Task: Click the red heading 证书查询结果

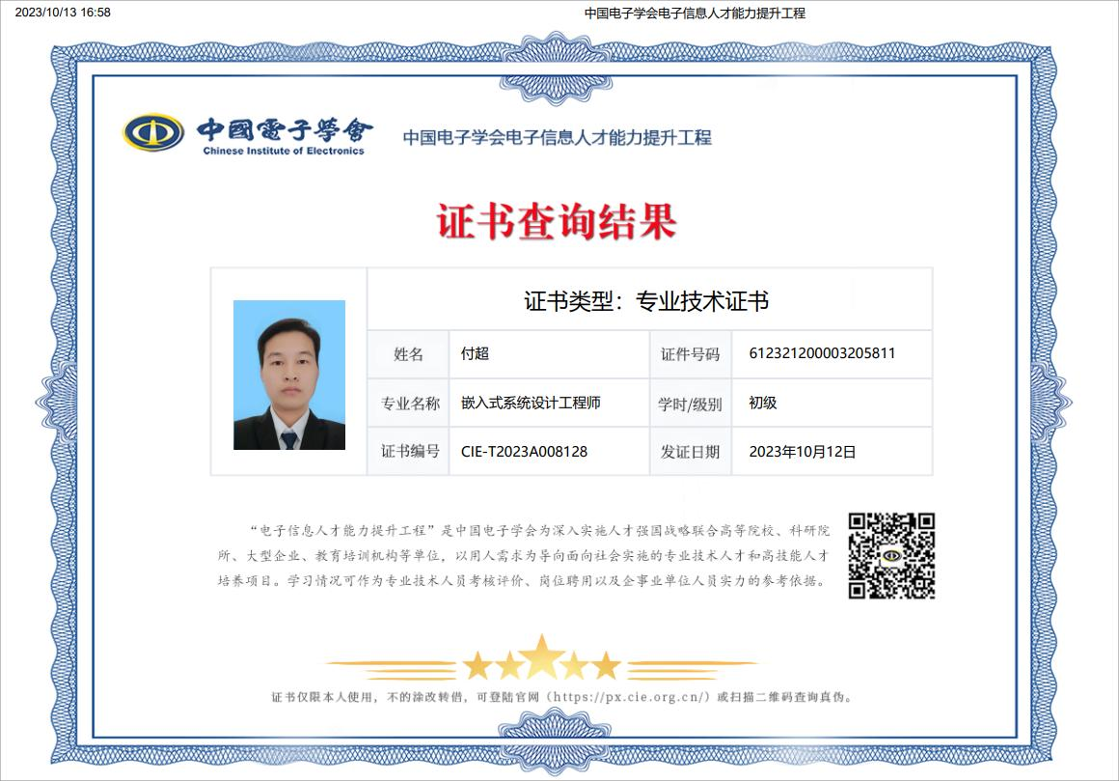Action: pyautogui.click(x=557, y=221)
